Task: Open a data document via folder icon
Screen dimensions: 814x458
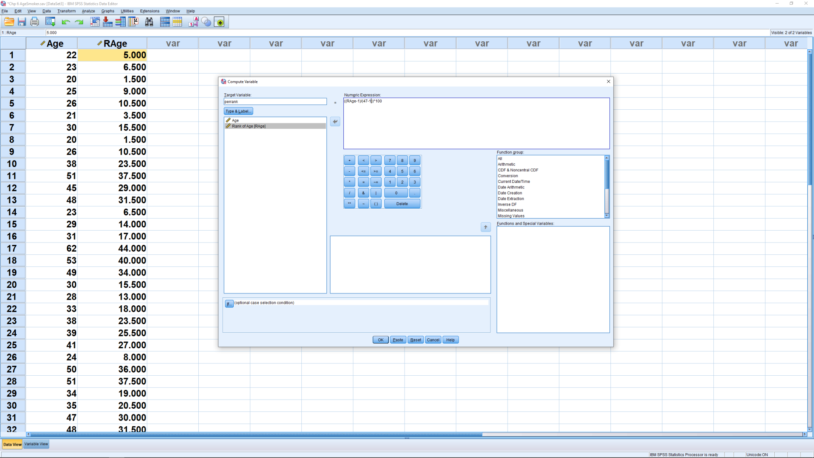Action: [9, 22]
